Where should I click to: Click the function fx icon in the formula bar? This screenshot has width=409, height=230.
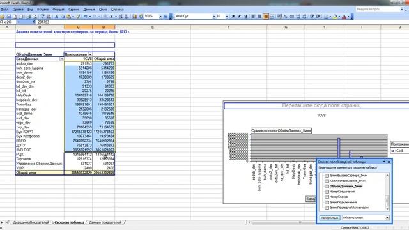[x=34, y=22]
